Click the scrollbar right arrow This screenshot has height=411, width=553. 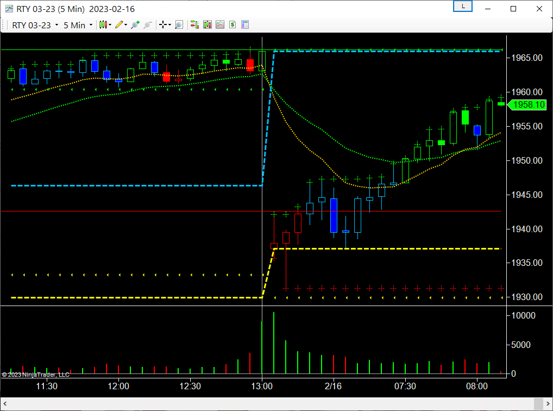(x=548, y=403)
